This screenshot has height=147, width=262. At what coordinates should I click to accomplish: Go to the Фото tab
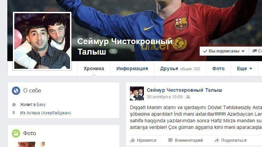tap(218, 69)
